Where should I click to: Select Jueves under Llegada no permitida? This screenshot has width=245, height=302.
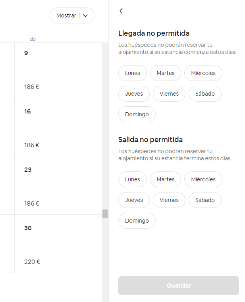click(134, 94)
